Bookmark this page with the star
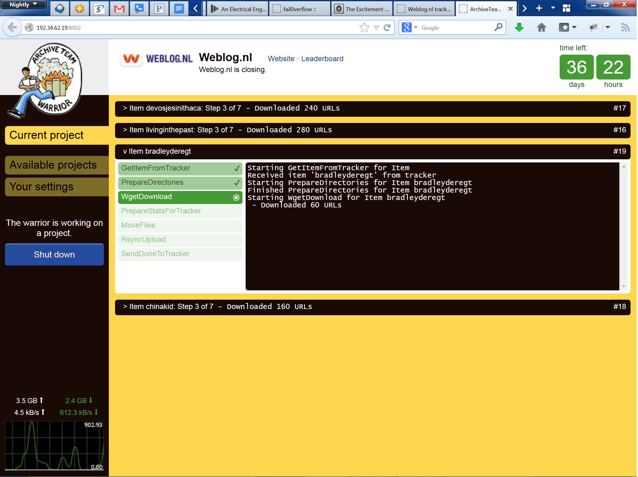Screen dimensions: 638x477 click(364, 28)
